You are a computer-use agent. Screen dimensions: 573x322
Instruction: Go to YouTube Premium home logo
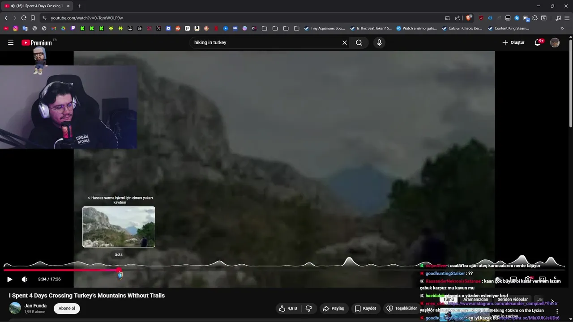37,42
